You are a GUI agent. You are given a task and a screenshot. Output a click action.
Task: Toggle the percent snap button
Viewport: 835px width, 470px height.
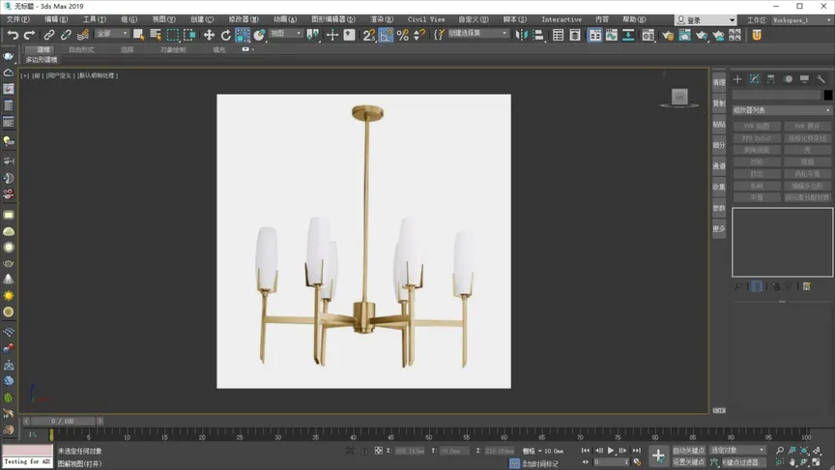tap(403, 35)
